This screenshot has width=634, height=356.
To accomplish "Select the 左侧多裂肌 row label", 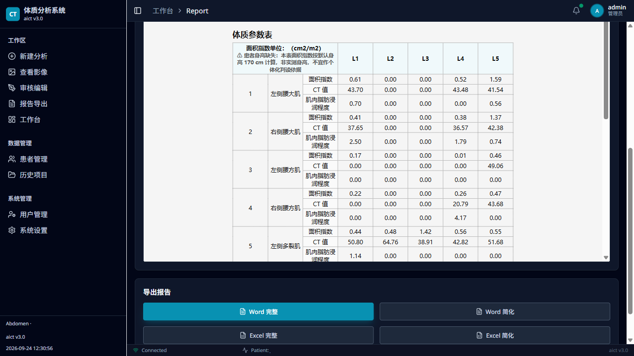I will point(285,246).
